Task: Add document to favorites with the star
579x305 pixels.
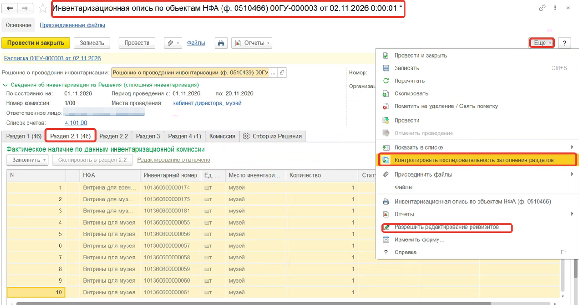Action: pyautogui.click(x=43, y=8)
